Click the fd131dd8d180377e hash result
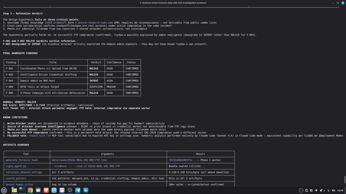The width and height of the screenshot is (346, 194). pyautogui.click(x=182, y=160)
